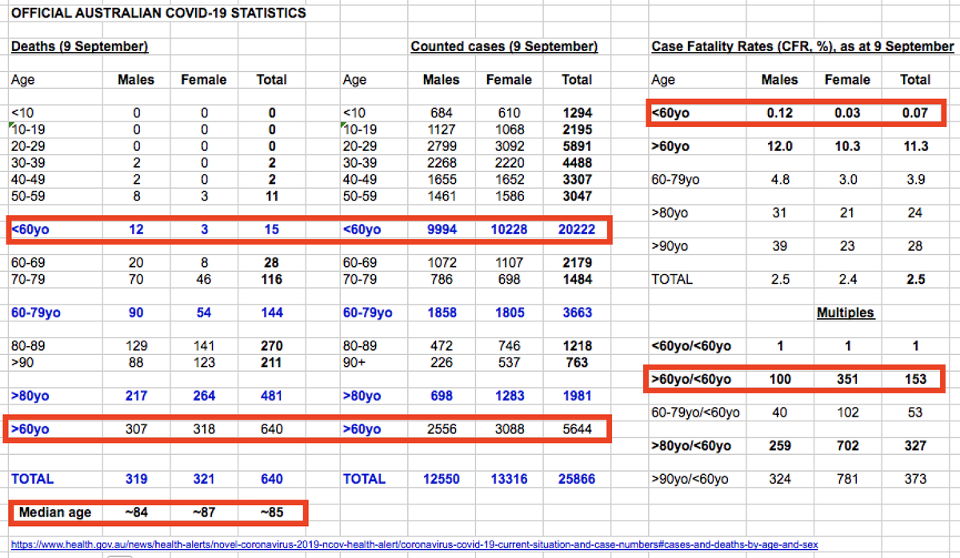Select the '5891' cases cell
The width and height of the screenshot is (960, 558).
pos(576,146)
